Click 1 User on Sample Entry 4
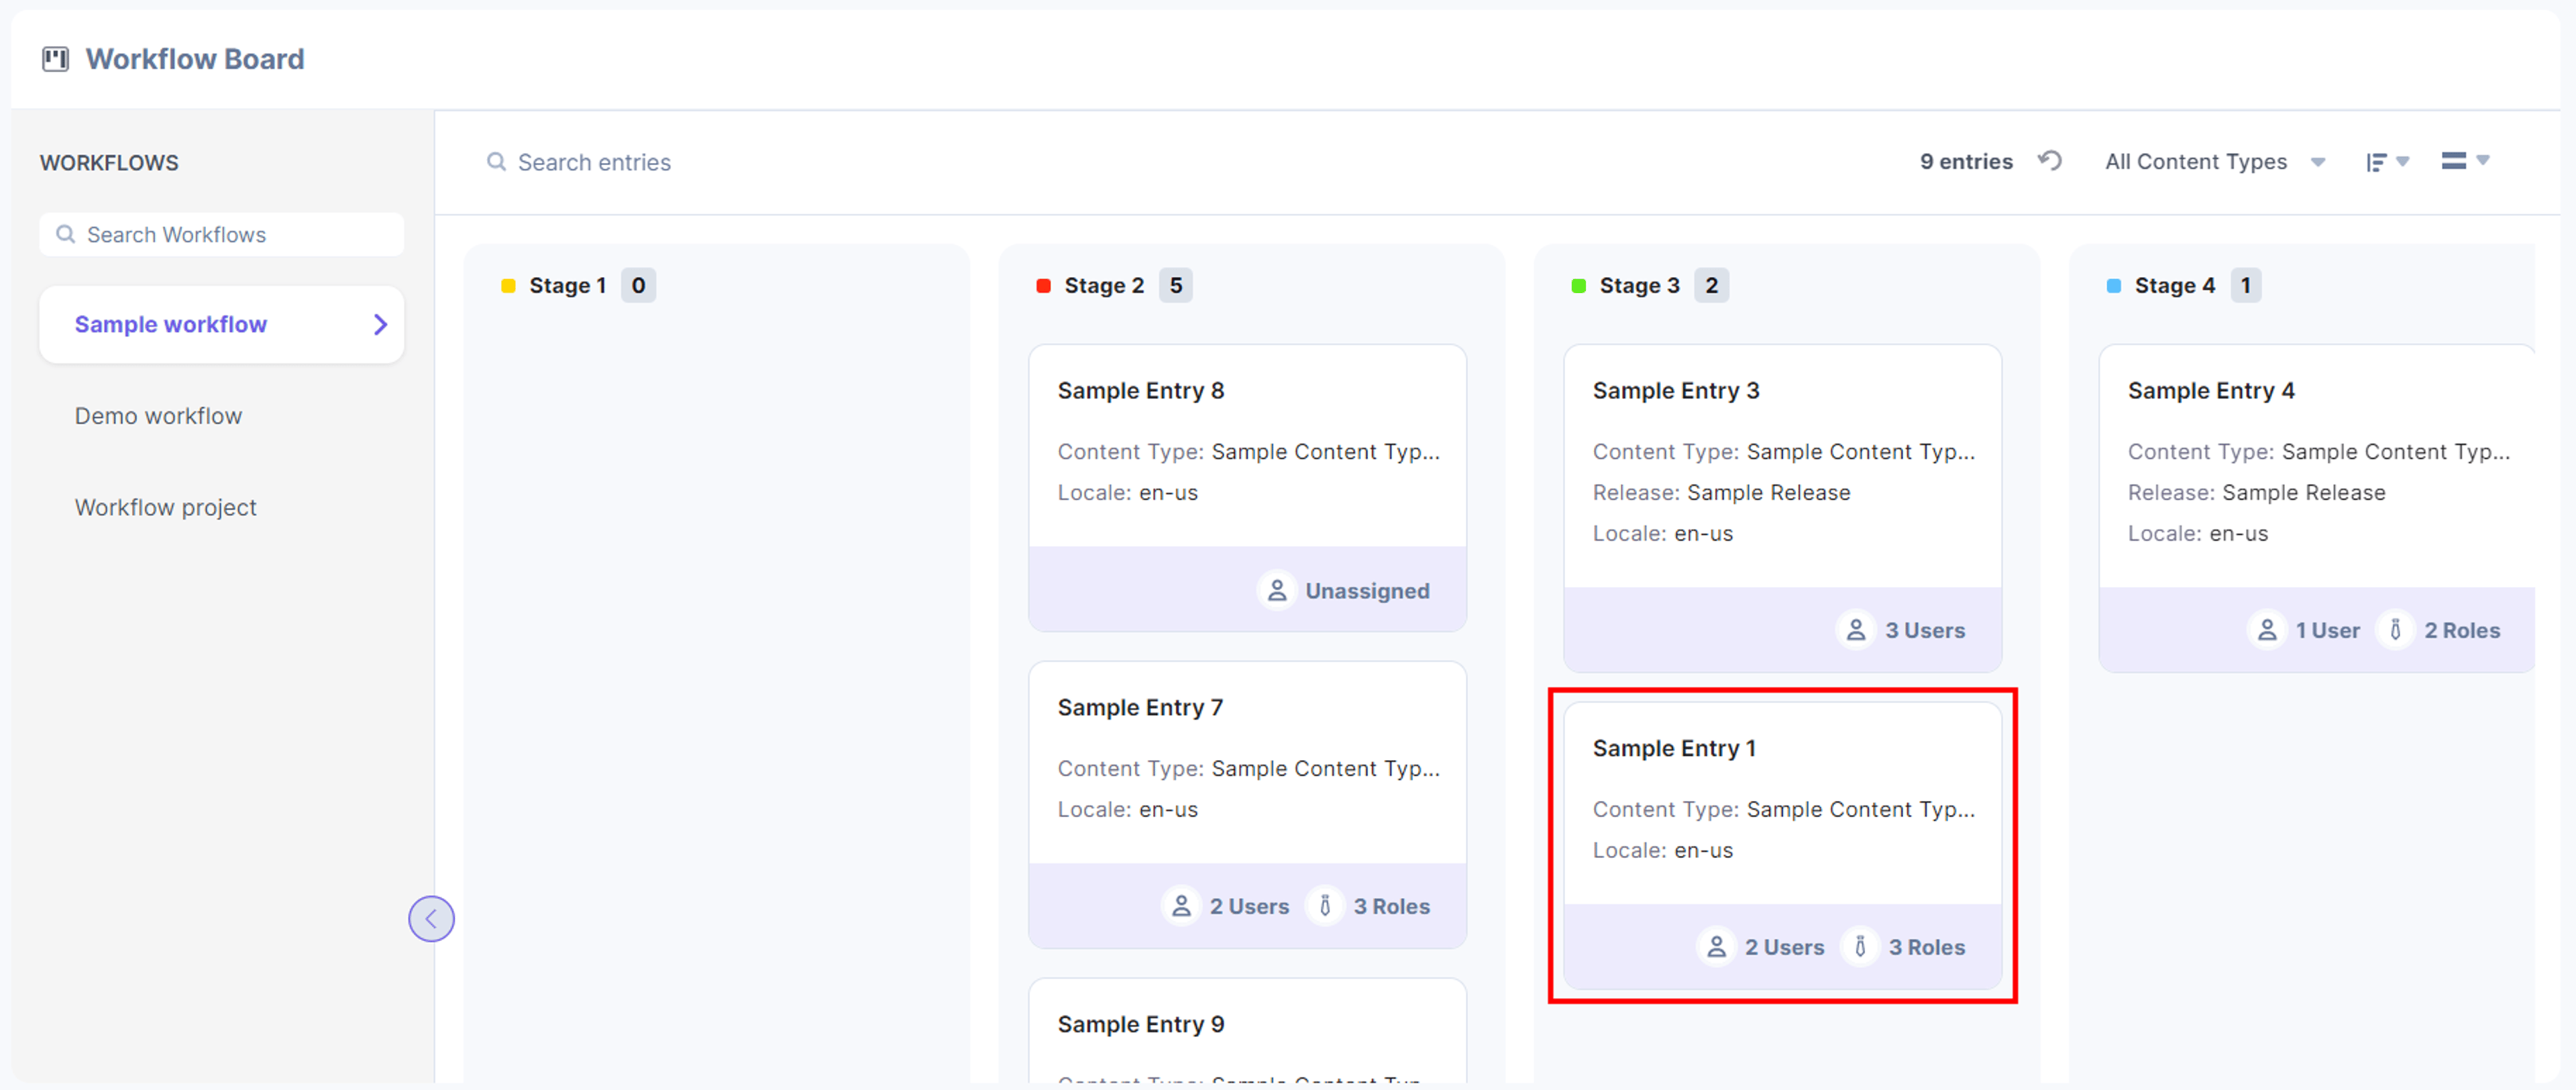2576x1090 pixels. [2327, 631]
